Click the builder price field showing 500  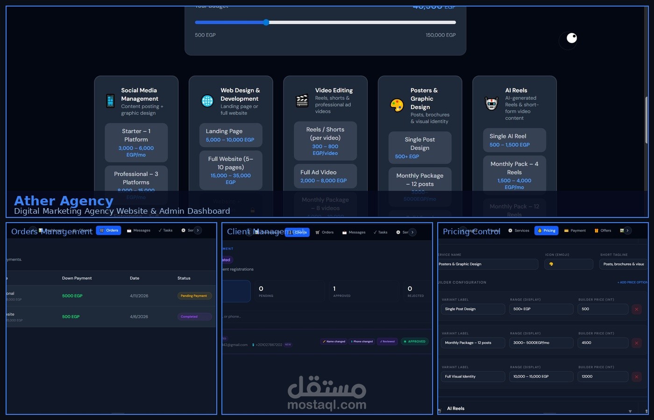(x=603, y=309)
